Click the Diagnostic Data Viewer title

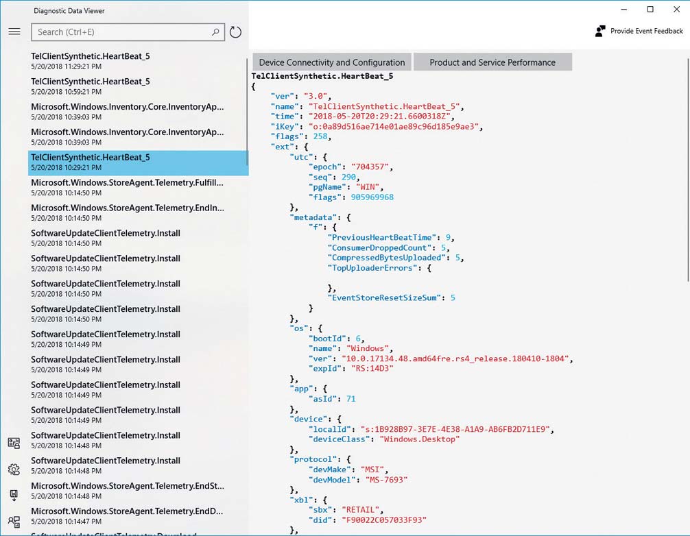[69, 11]
